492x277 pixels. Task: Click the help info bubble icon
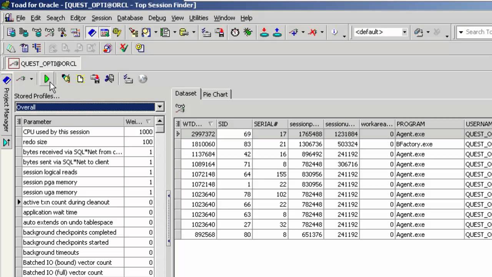tap(334, 32)
